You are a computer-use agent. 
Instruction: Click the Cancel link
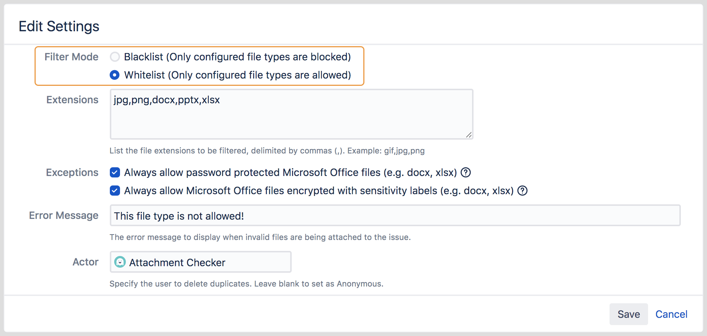[671, 314]
